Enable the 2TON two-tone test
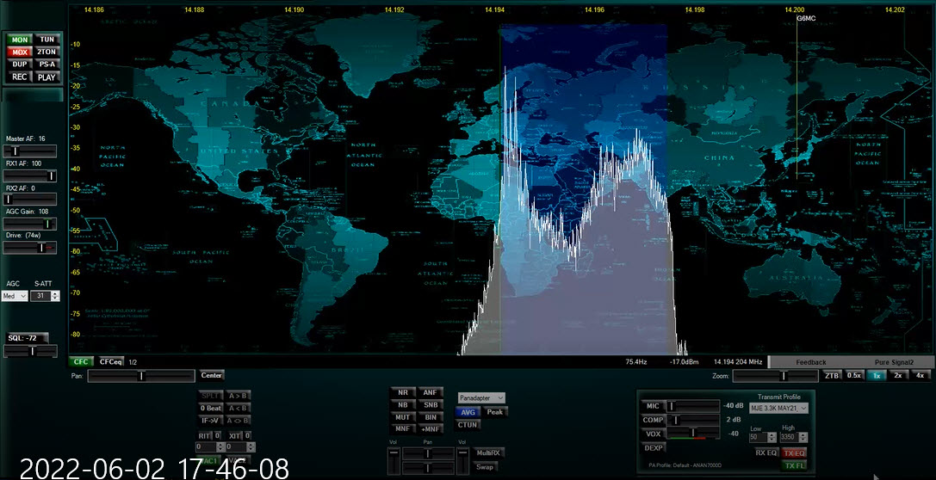936x480 pixels. [x=46, y=52]
